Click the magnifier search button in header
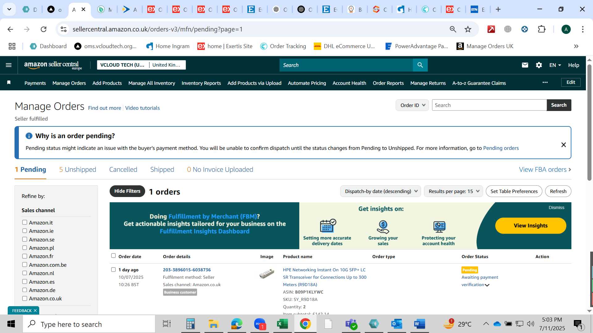The image size is (593, 333). click(420, 65)
